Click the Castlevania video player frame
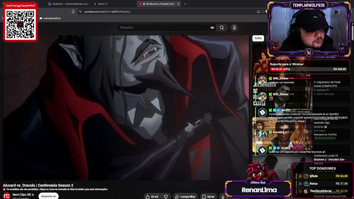The image size is (354, 199). tap(126, 108)
